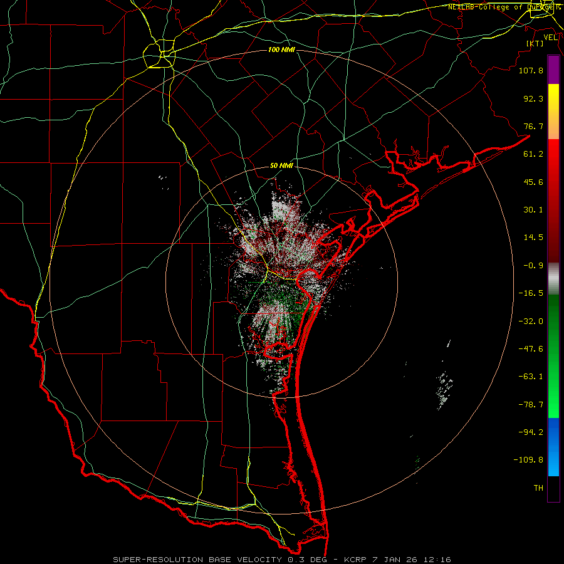Click the -94.2 value on velocity scale
The width and height of the screenshot is (564, 564).
point(531,432)
